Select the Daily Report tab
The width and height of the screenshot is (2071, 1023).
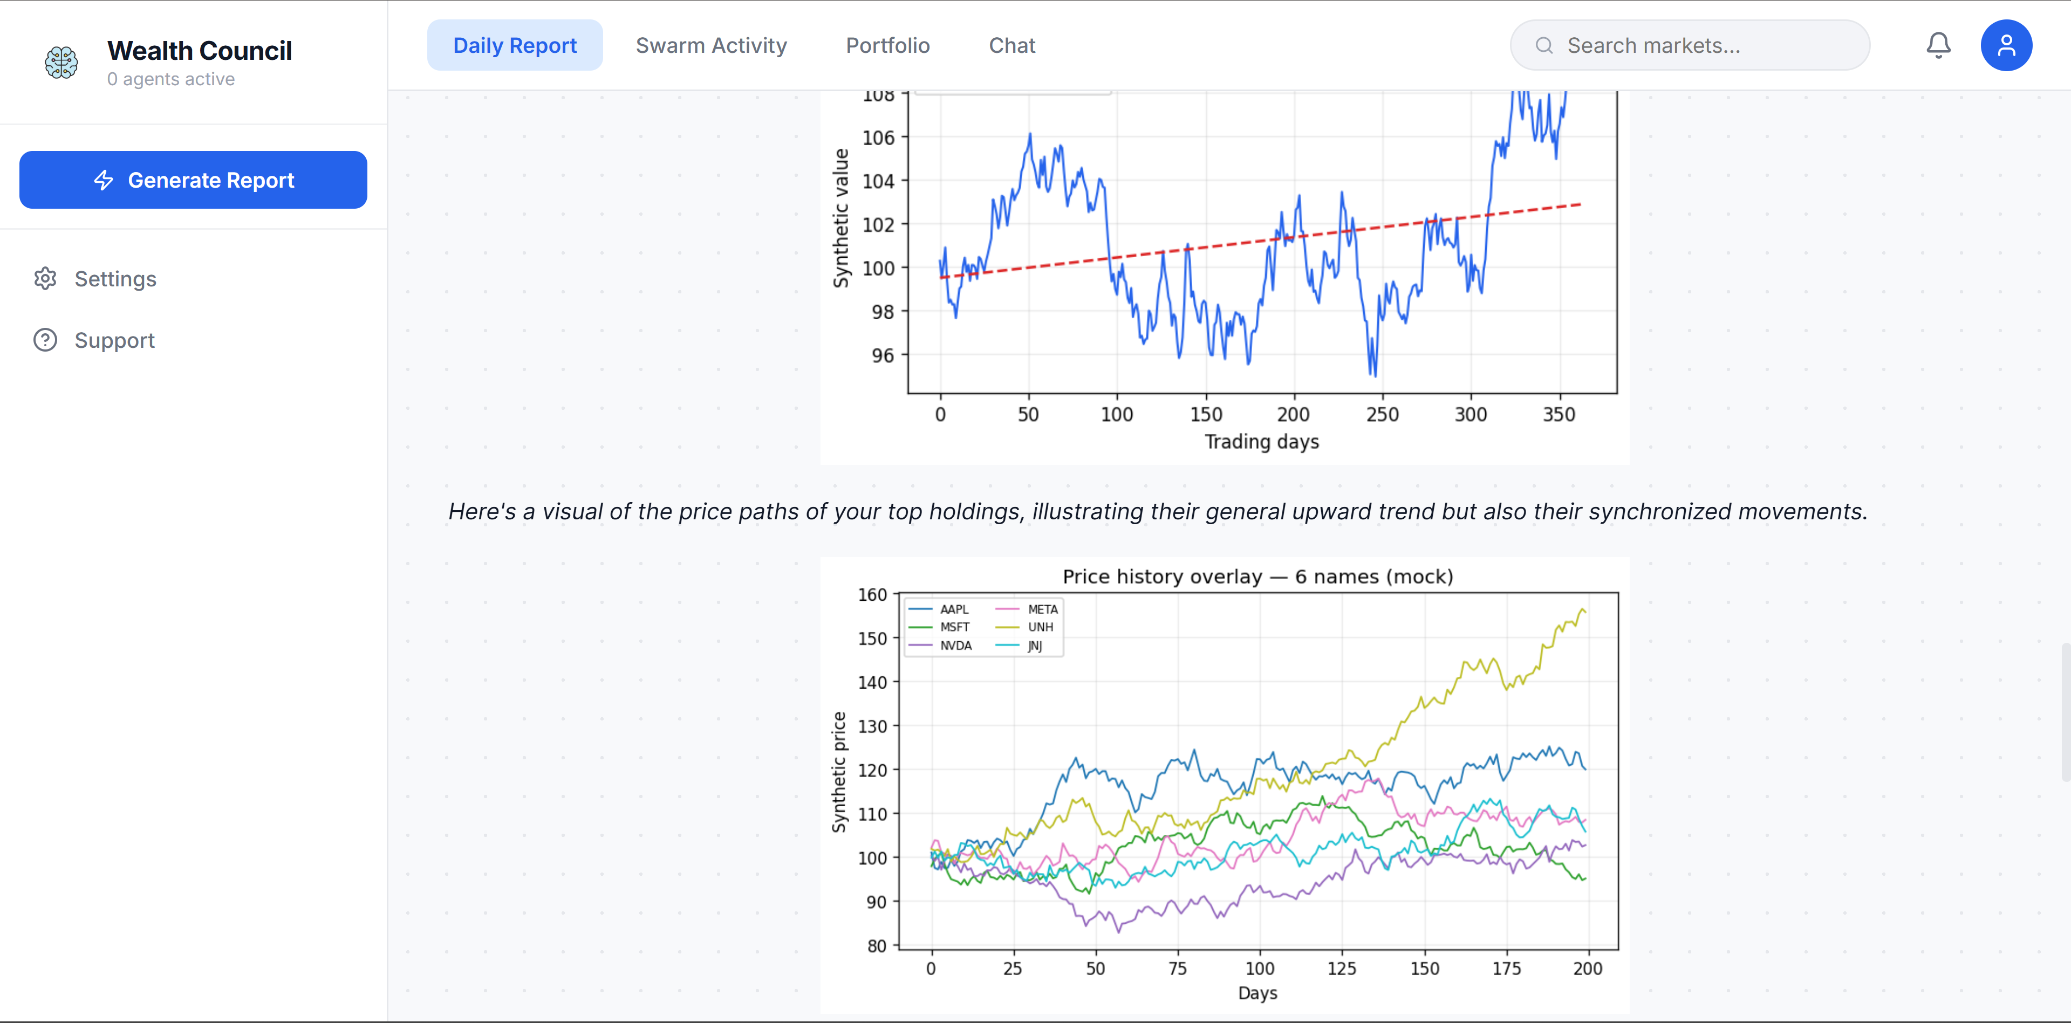click(515, 45)
